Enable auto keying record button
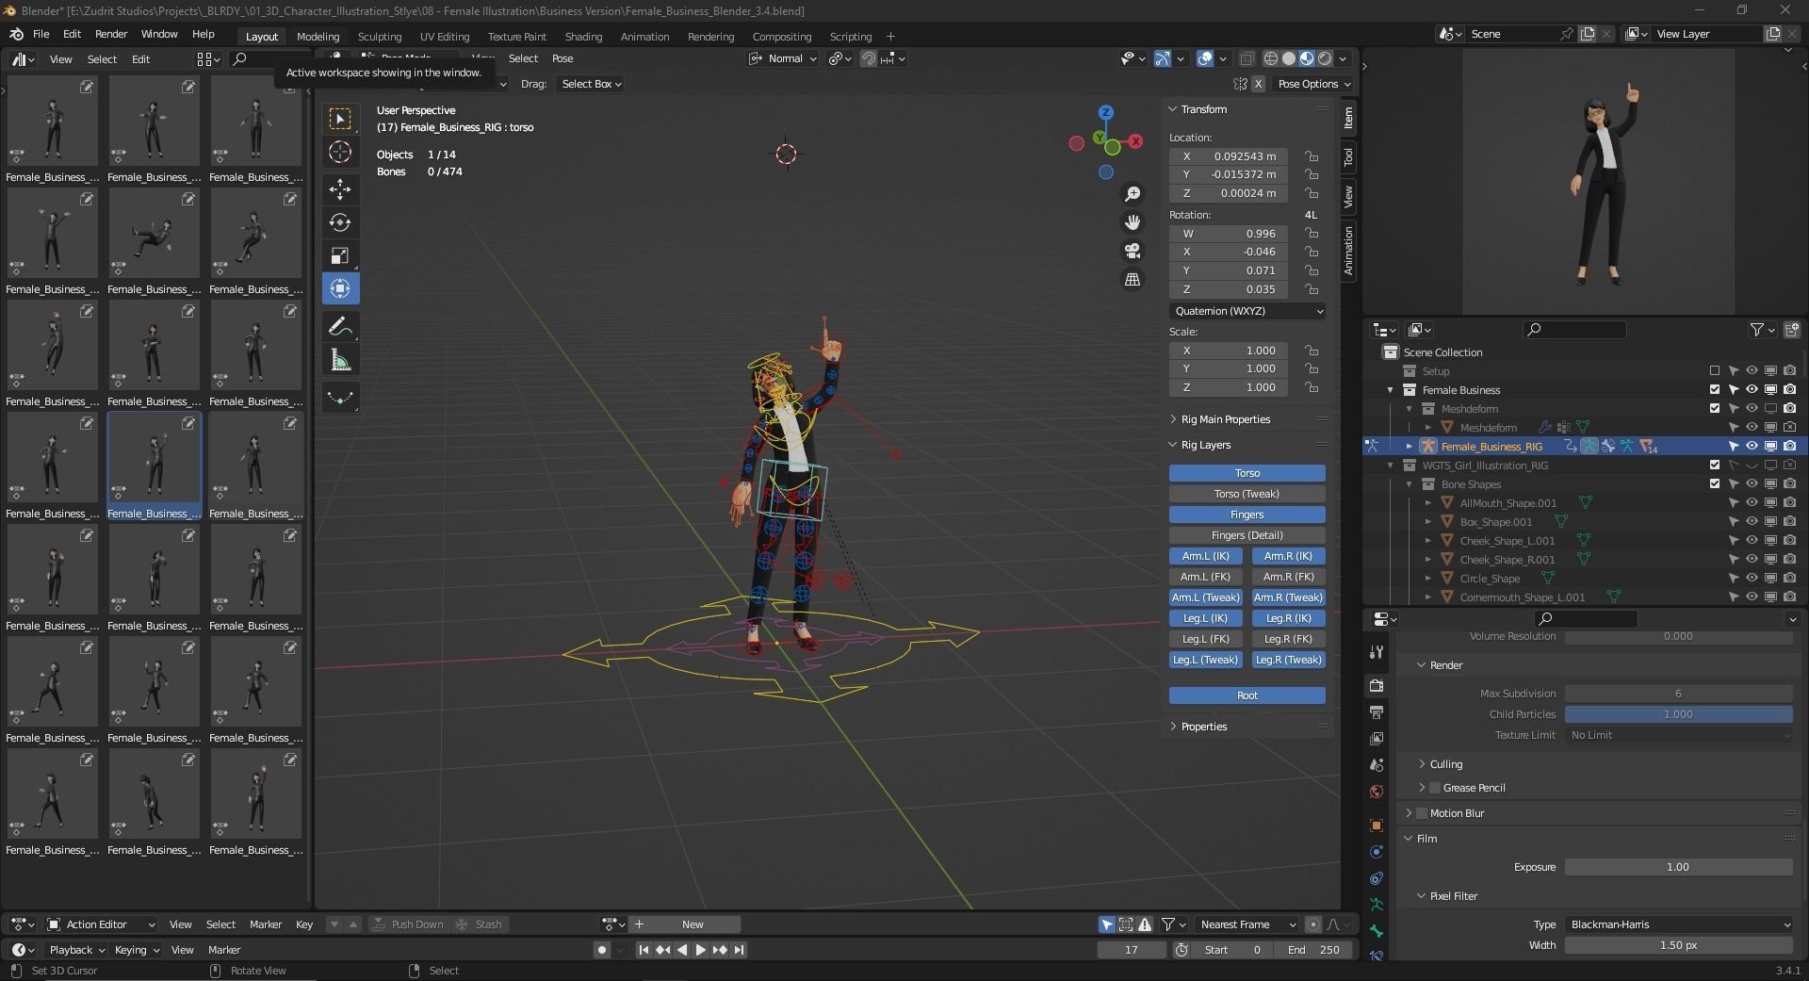Screen dimensions: 1809x981 (x=602, y=950)
